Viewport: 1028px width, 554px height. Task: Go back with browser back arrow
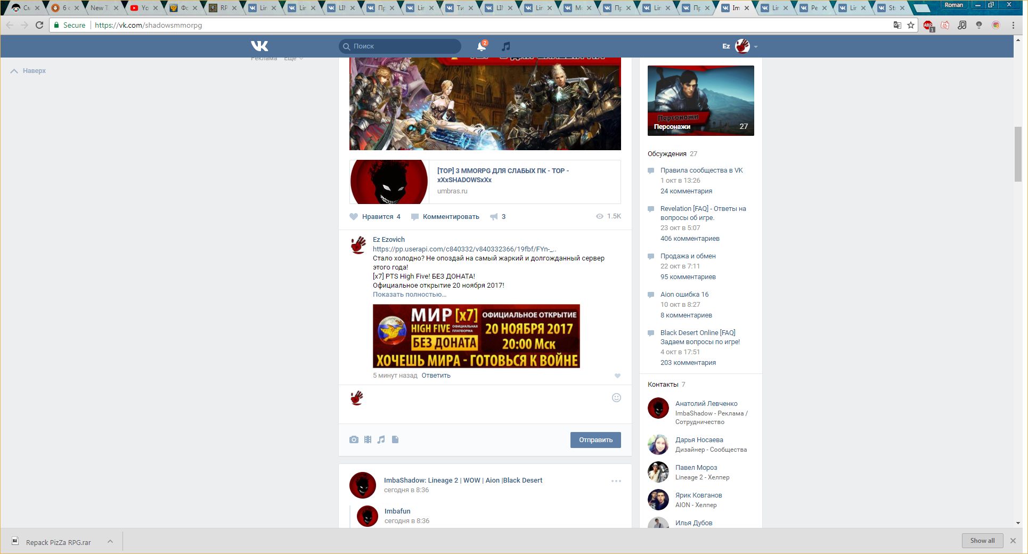tap(10, 25)
